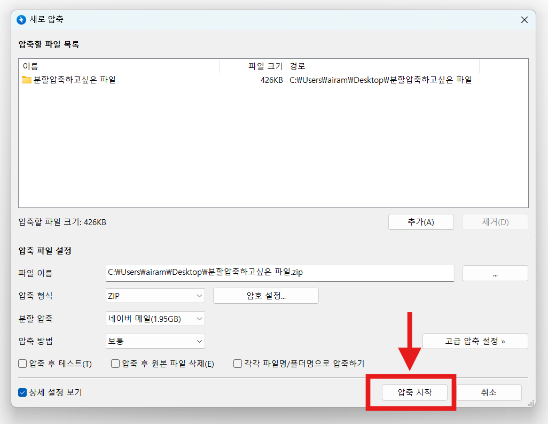The height and width of the screenshot is (424, 548).
Task: Enable the 압축 후 테스트 checkbox
Action: click(22, 363)
